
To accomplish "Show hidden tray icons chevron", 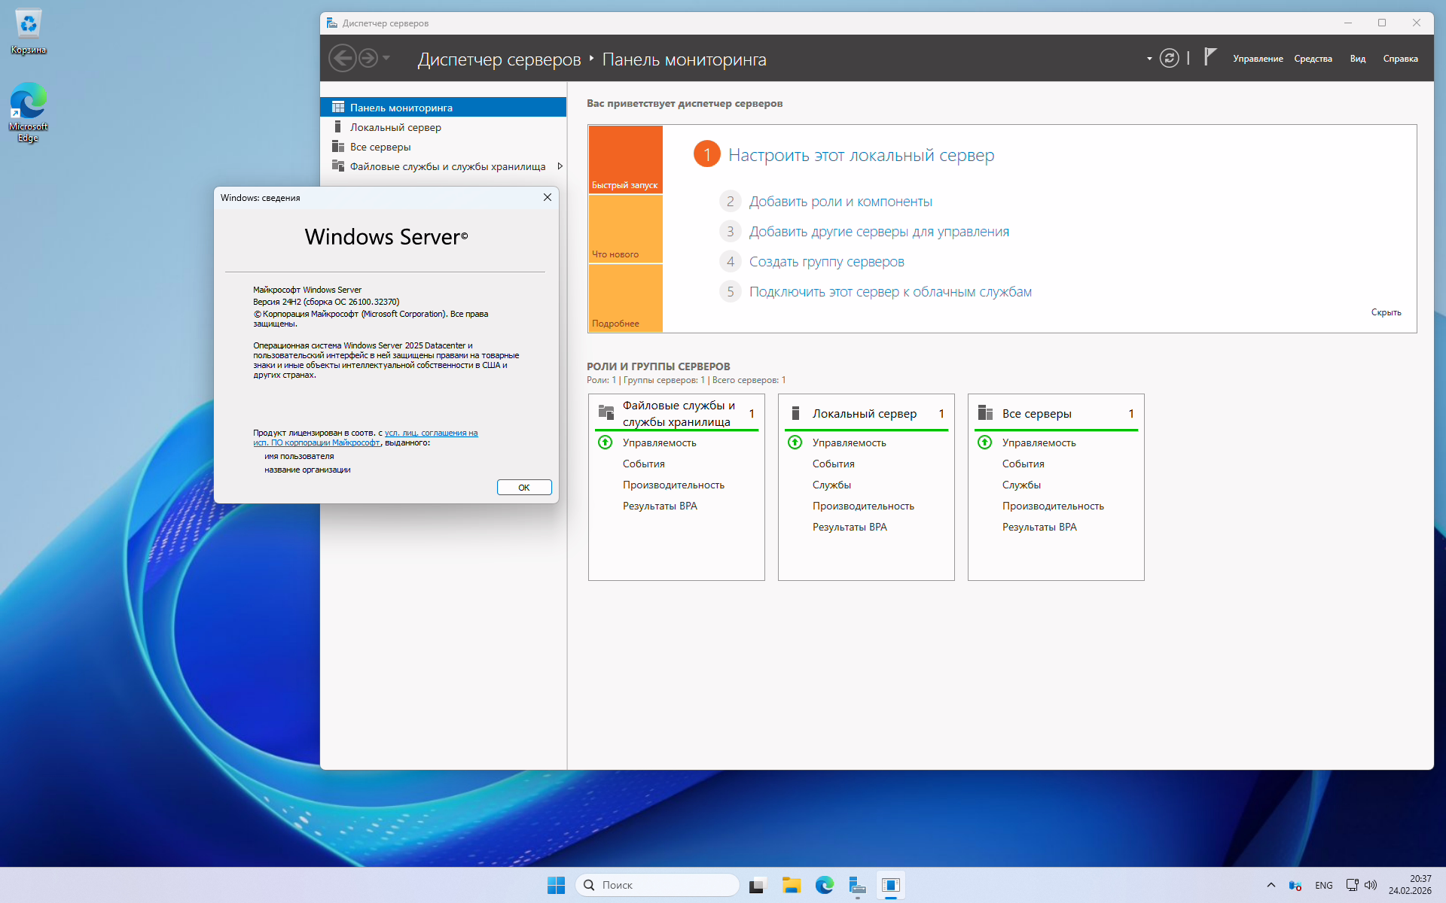I will coord(1271,885).
